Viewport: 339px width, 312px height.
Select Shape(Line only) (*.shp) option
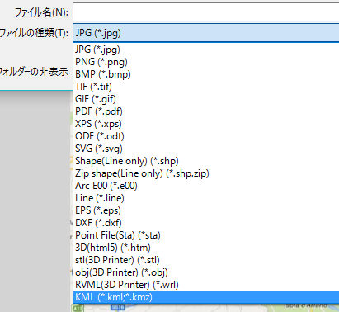tap(206, 161)
